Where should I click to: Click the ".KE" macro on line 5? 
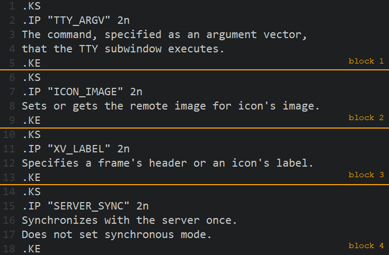(31, 63)
